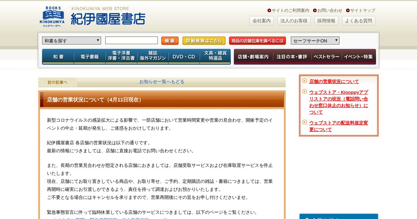Viewport: 417px width, 219px height.
Task: Open the 和書を探す search category dropdown
Action: [x=72, y=41]
